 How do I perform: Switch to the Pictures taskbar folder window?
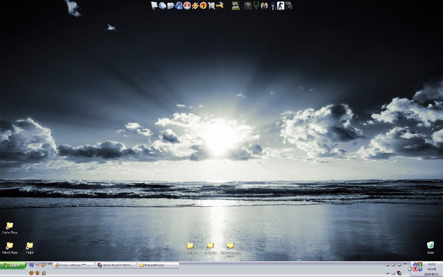coord(158,265)
